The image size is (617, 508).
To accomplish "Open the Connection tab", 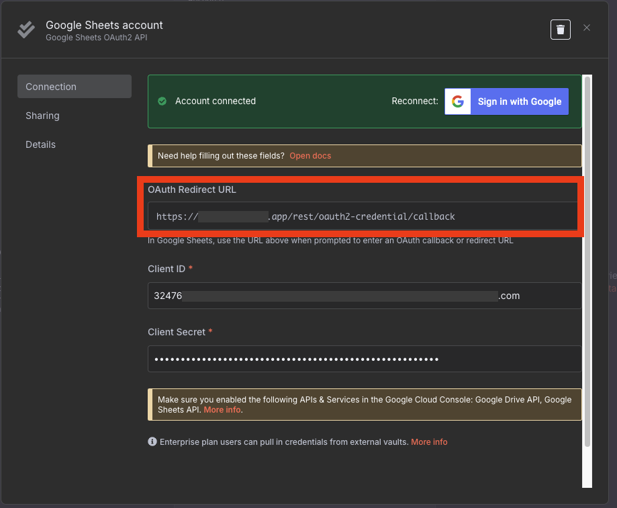I will click(x=75, y=87).
